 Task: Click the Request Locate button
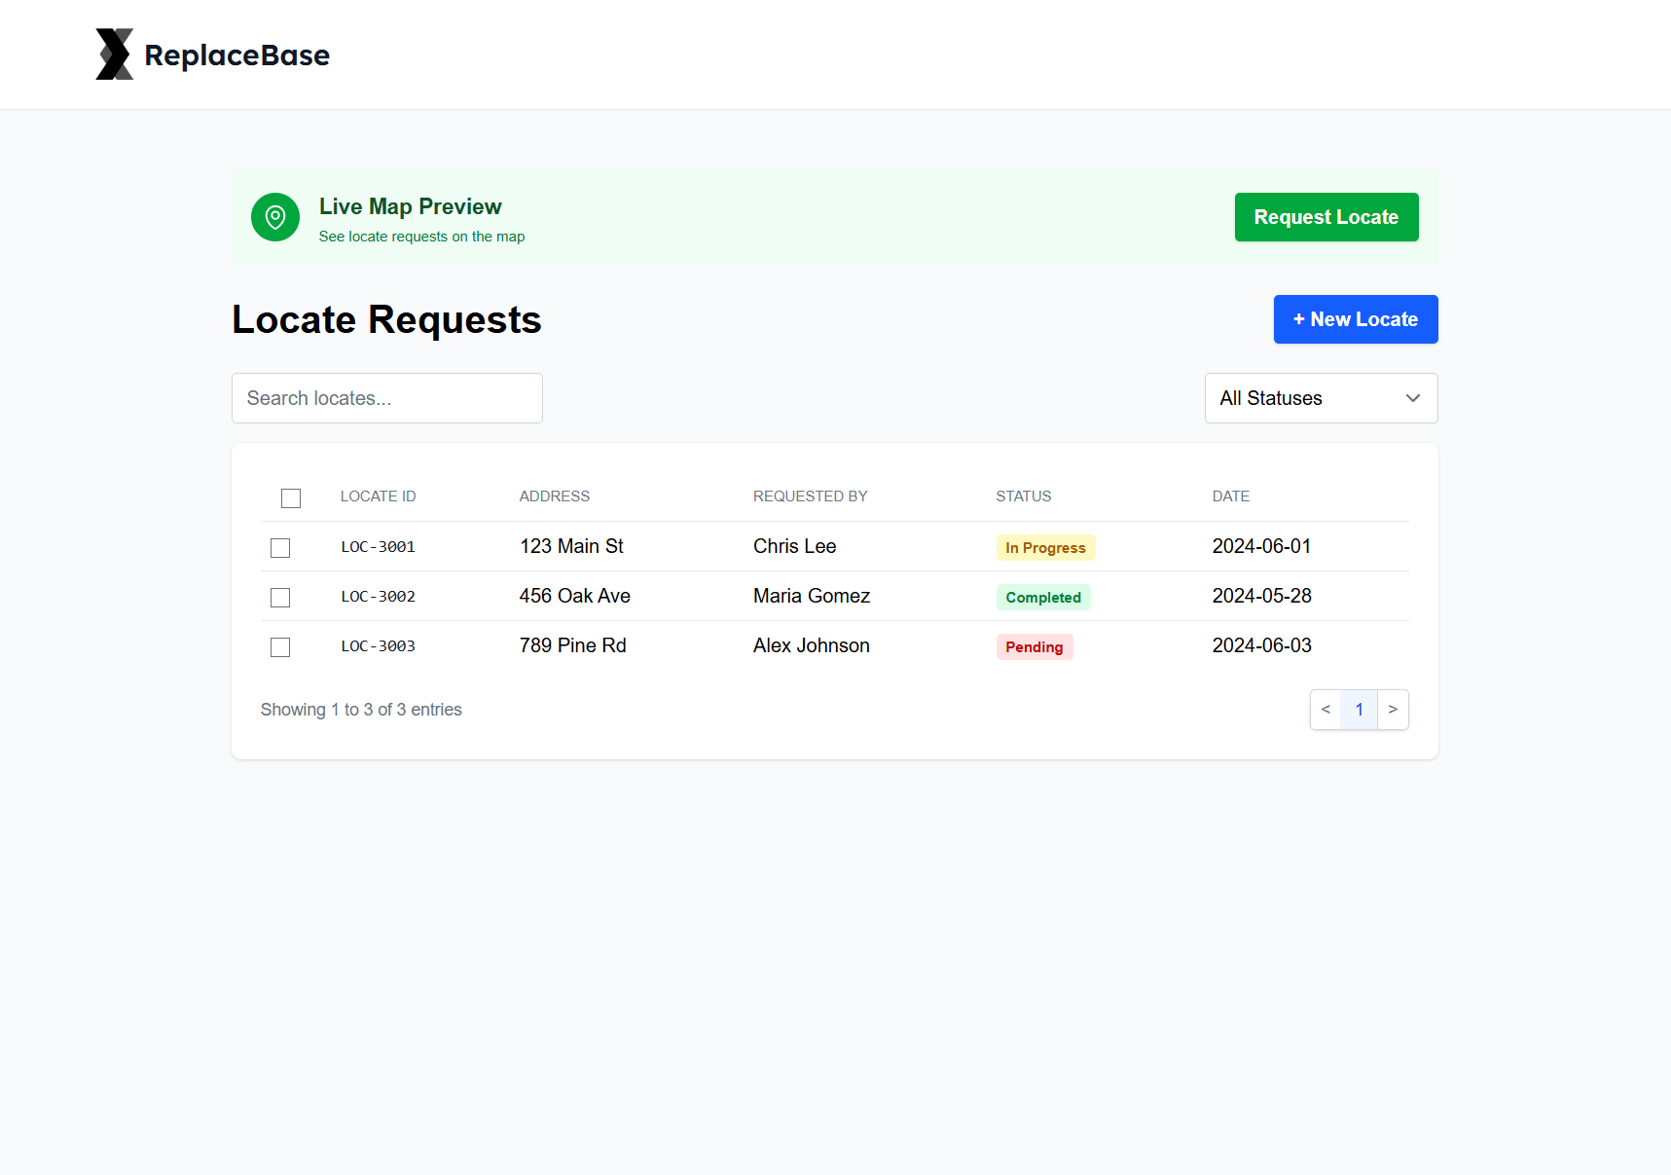(x=1326, y=217)
